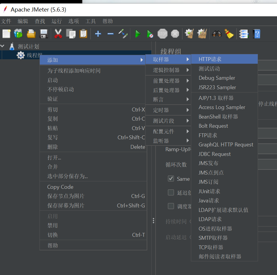Click the Toggle enable/disable icon

(x=123, y=34)
